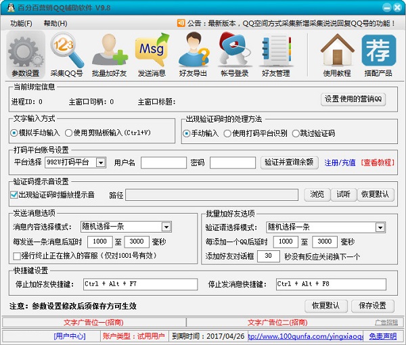The width and height of the screenshot is (406, 345).
Task: Click message delay minimum 1000 field
Action: pos(100,241)
